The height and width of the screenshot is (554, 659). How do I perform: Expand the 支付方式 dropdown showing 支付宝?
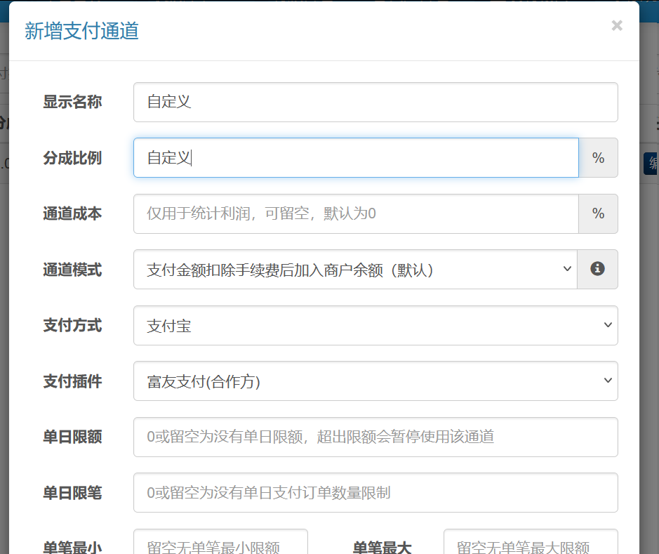coord(375,325)
